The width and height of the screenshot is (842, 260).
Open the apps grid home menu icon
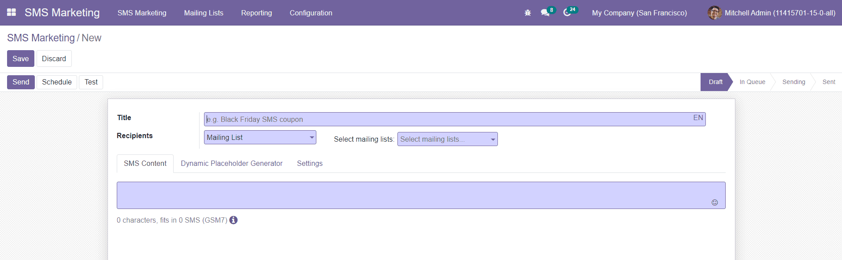click(x=11, y=12)
